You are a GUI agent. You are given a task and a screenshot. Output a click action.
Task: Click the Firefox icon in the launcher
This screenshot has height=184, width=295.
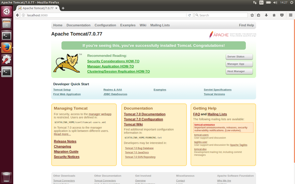(6, 47)
